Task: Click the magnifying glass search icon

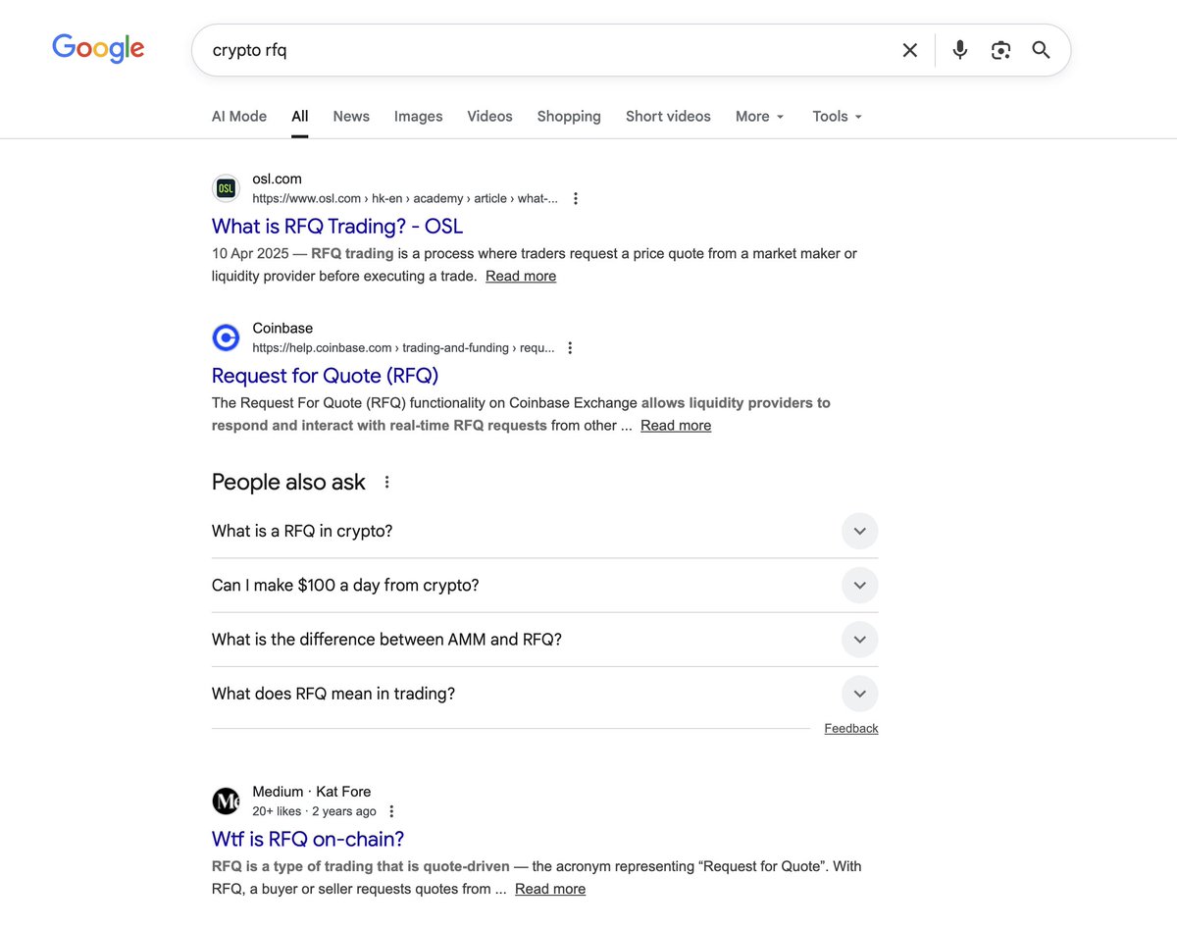Action: click(x=1042, y=50)
